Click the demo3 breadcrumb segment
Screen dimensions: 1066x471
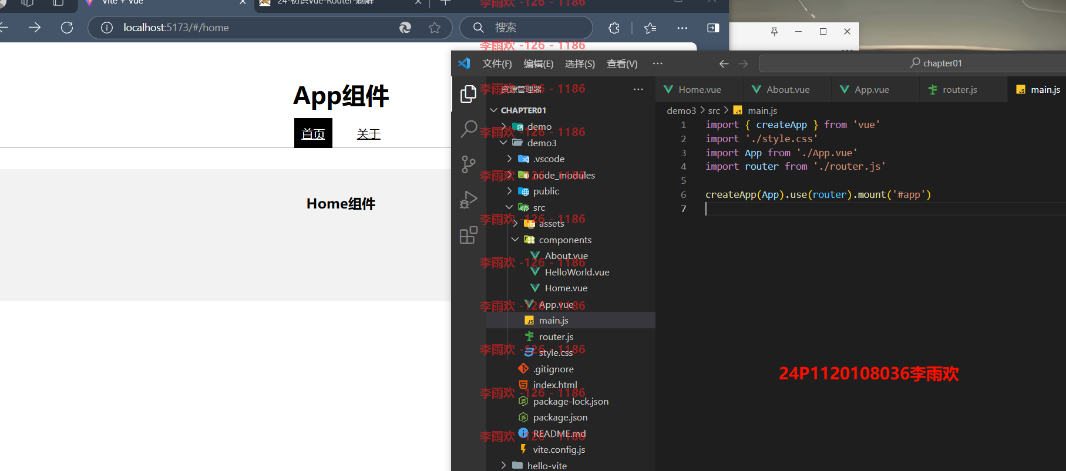coord(681,110)
